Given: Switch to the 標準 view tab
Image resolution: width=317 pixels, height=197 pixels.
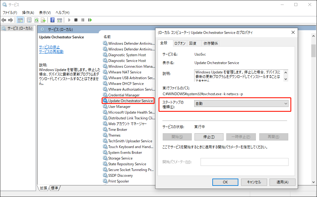Looking at the screenshot, I should click(54, 188).
